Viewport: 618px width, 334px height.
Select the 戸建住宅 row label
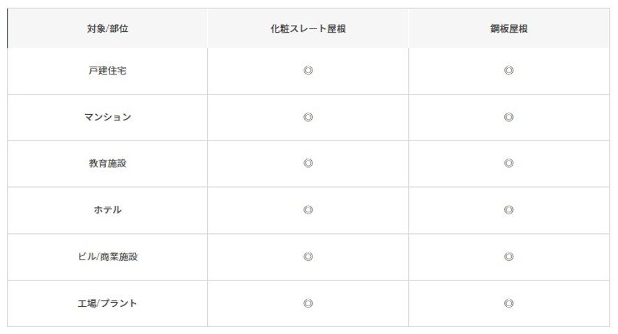click(107, 70)
